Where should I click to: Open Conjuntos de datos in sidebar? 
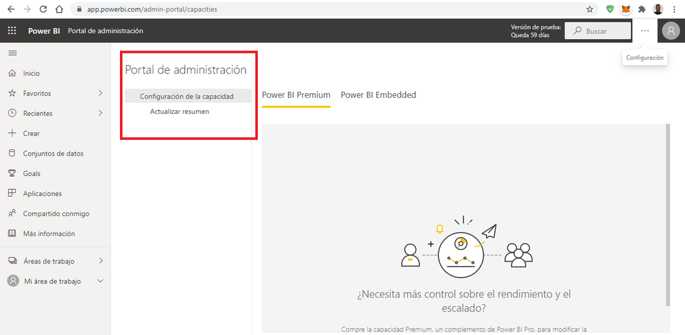(55, 153)
